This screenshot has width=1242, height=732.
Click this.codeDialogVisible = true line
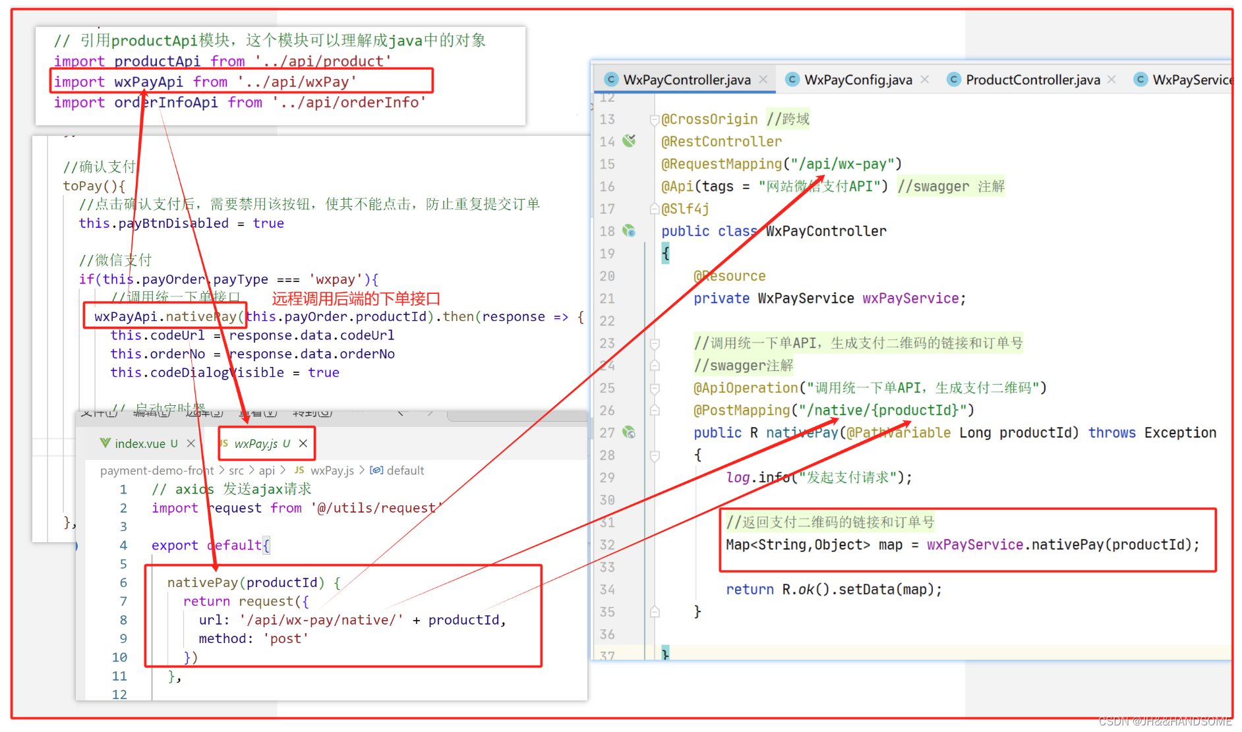[225, 372]
